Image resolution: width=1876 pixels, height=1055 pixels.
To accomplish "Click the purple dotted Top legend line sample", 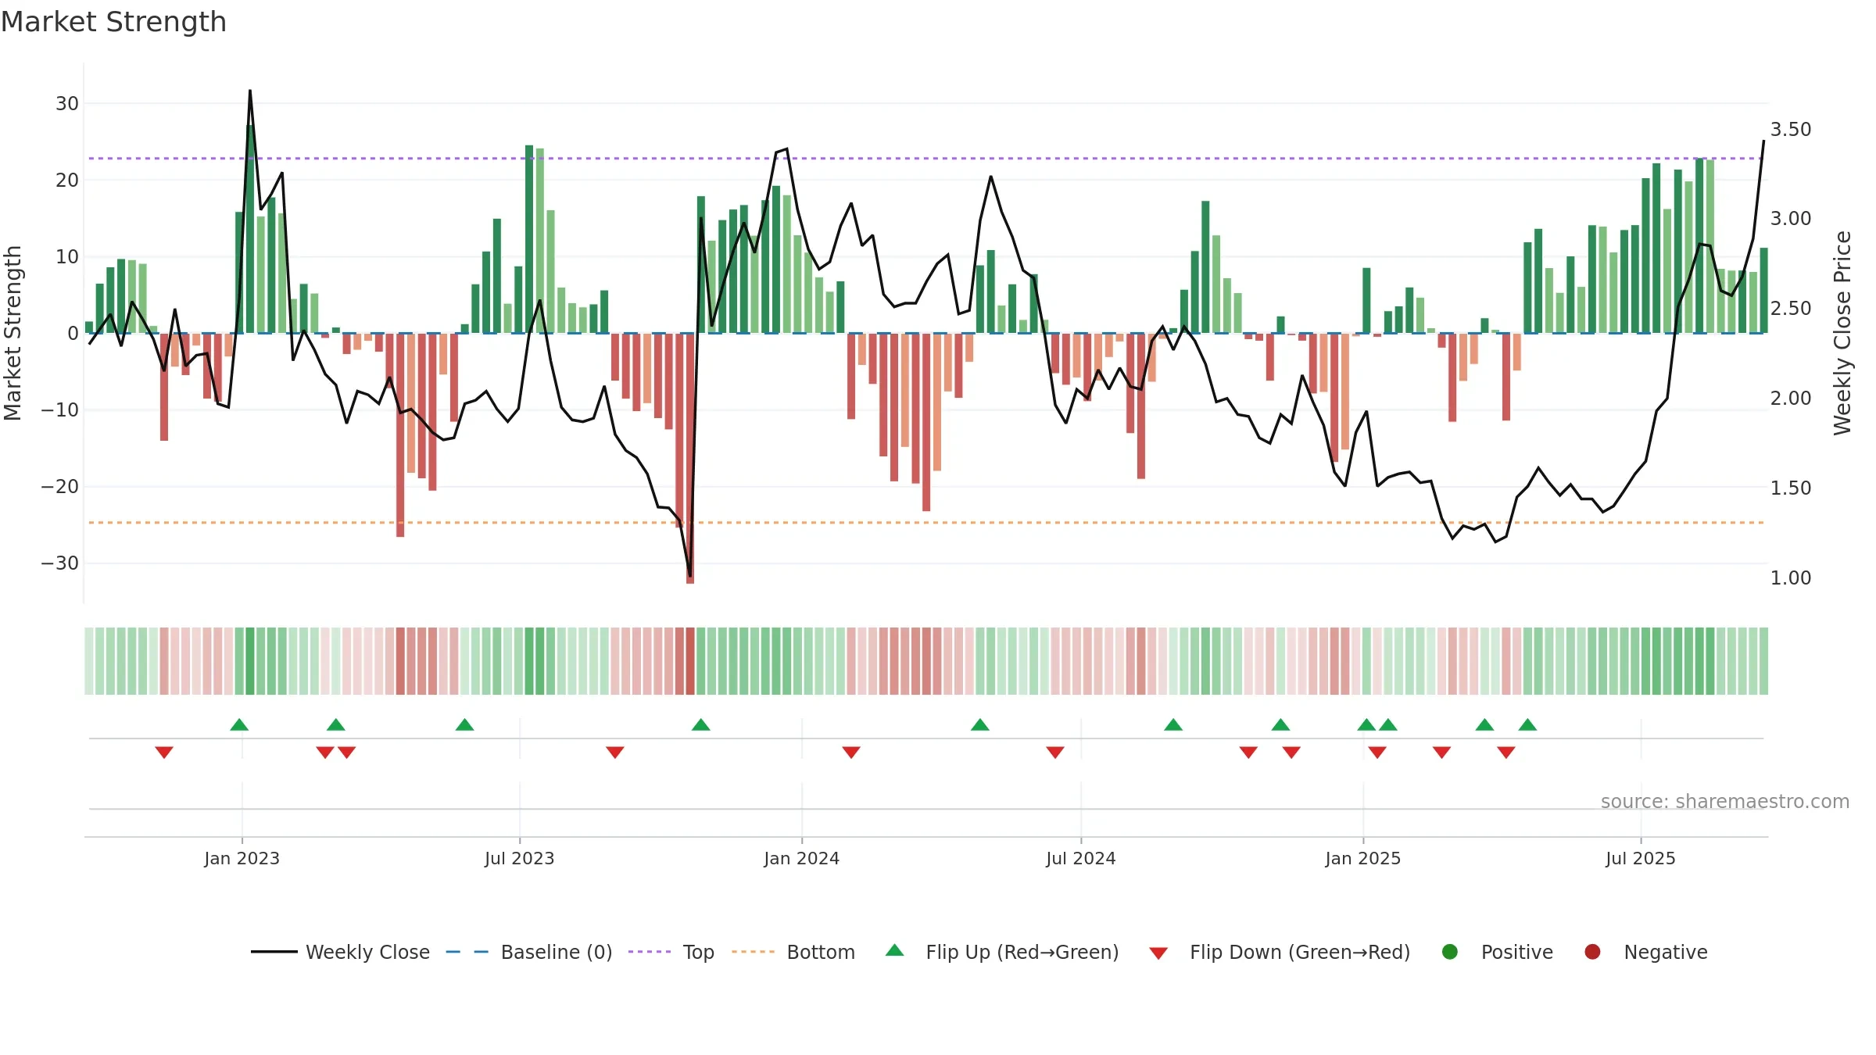I will coord(650,952).
